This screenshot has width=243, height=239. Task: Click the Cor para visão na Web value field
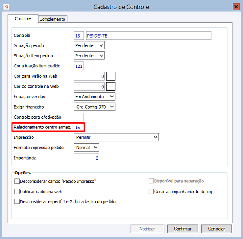(89, 76)
